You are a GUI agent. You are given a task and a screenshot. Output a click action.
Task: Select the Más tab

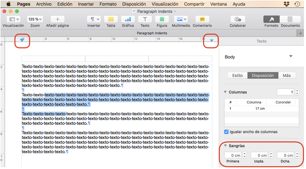tap(287, 75)
